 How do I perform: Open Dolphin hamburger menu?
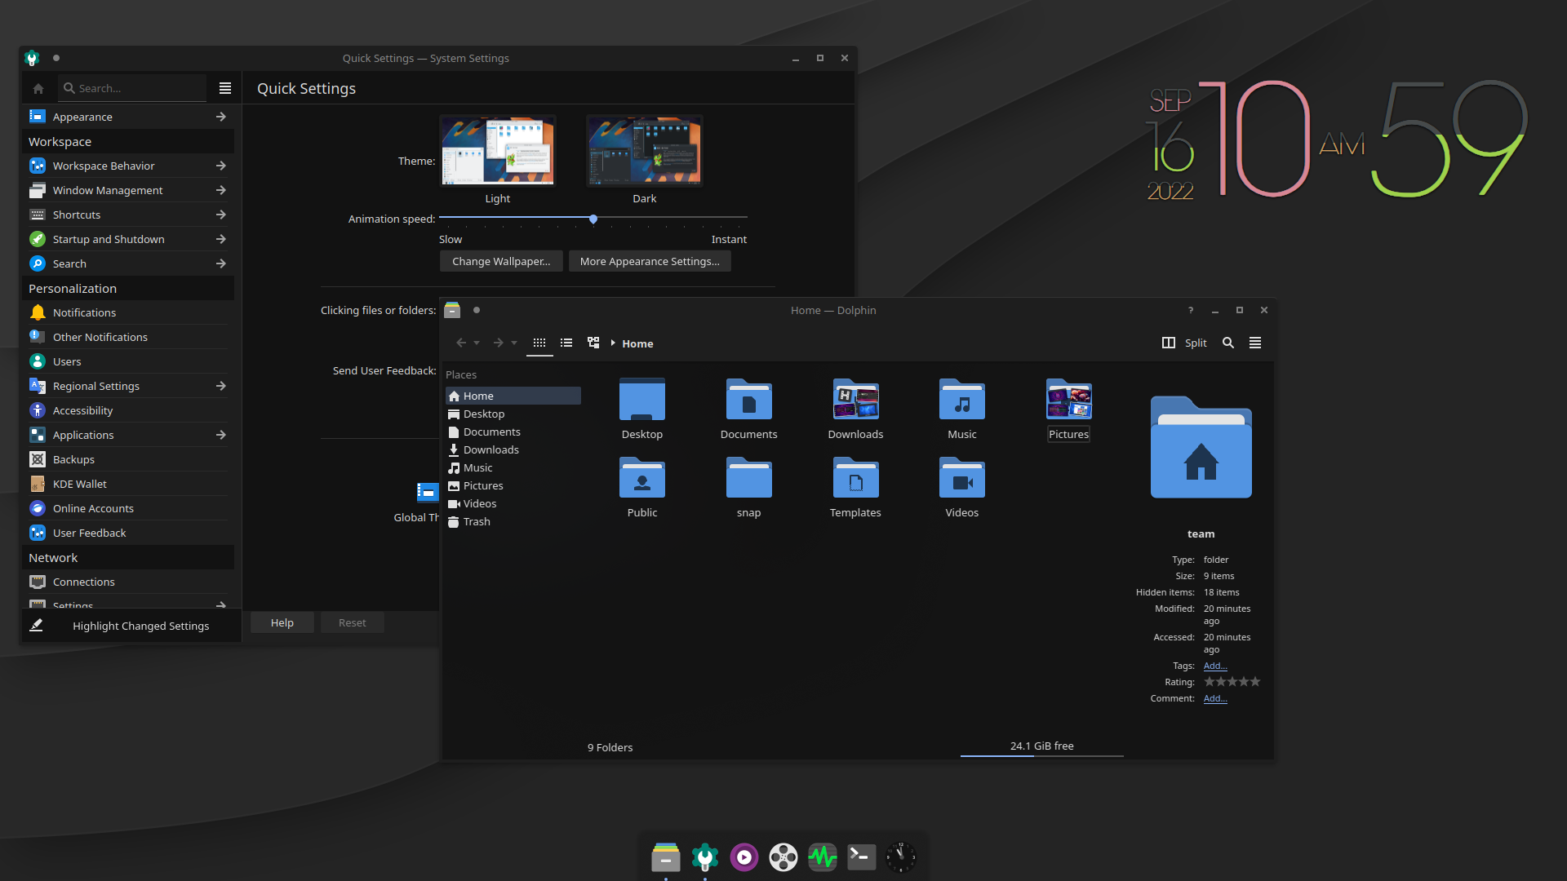(1255, 342)
